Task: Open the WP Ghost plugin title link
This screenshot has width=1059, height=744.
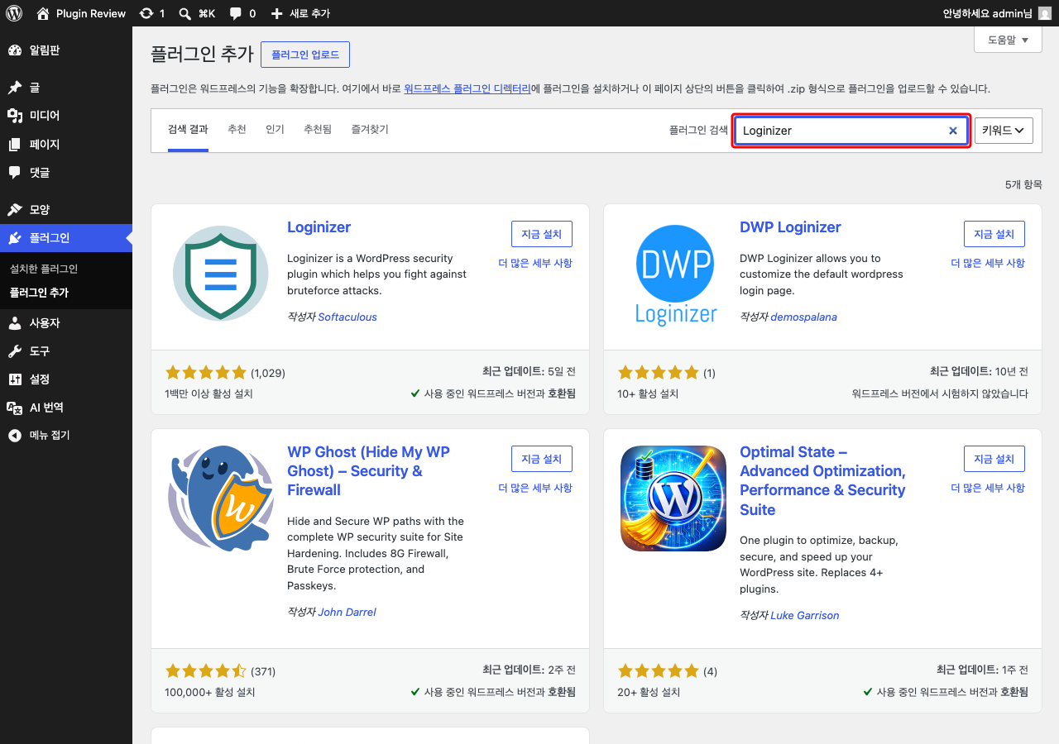Action: click(x=368, y=471)
